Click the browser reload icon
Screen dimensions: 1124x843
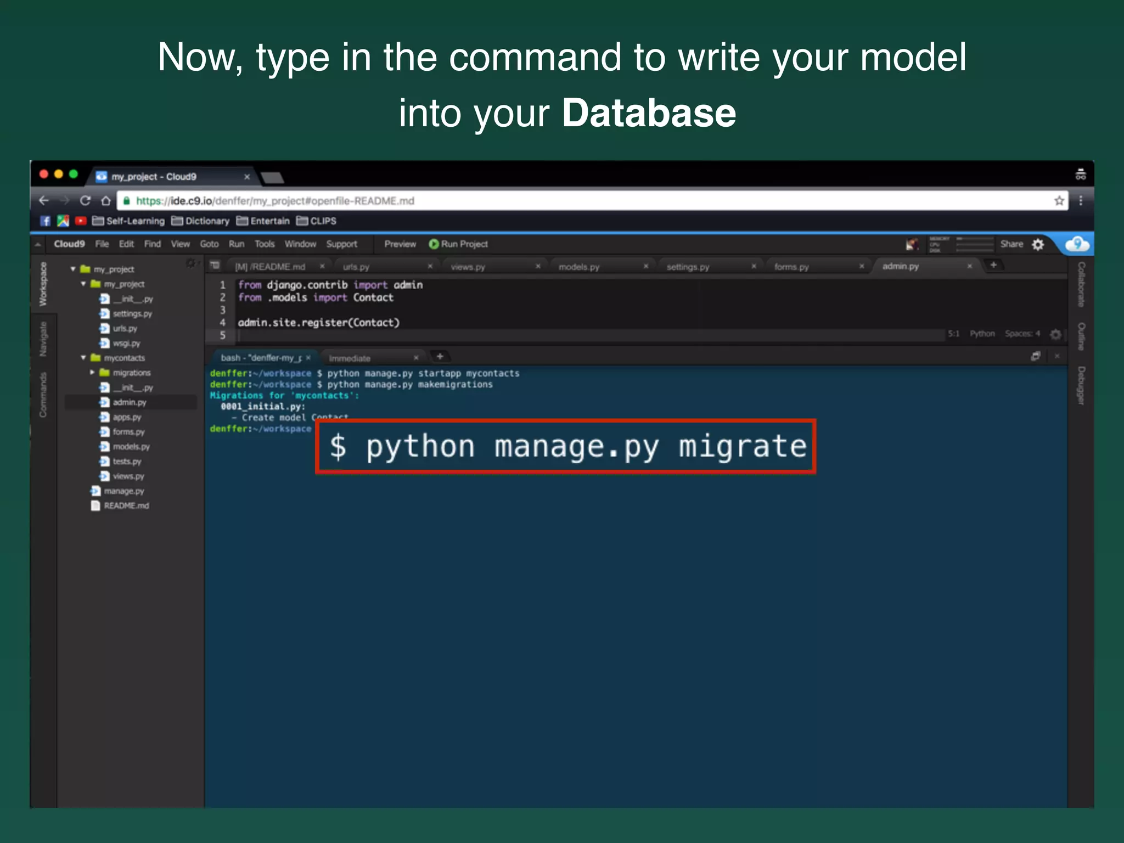coord(85,201)
